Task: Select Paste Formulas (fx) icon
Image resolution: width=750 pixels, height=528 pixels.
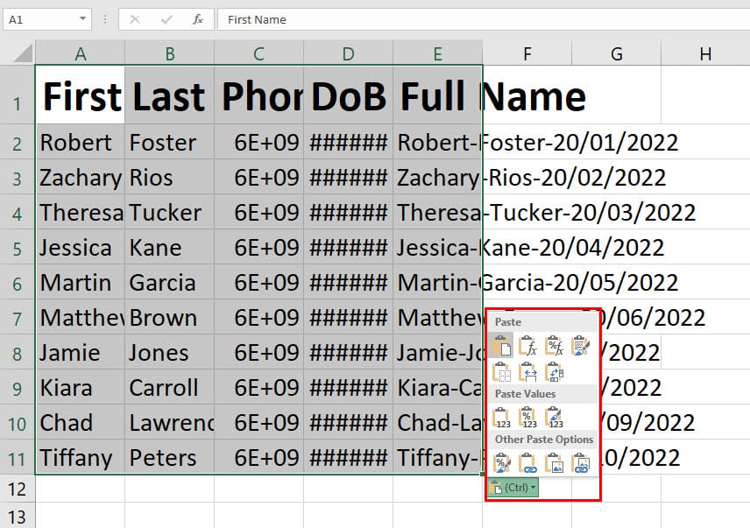Action: tap(527, 345)
